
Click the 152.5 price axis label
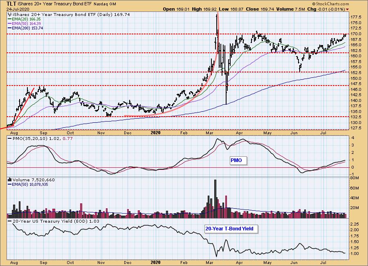[356, 73]
